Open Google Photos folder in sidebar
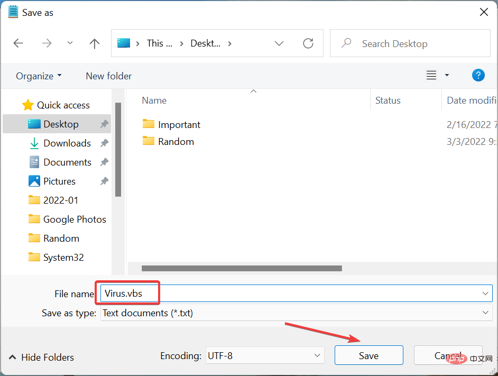 click(x=67, y=219)
